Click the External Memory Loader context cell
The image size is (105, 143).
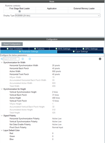[x=84, y=11]
